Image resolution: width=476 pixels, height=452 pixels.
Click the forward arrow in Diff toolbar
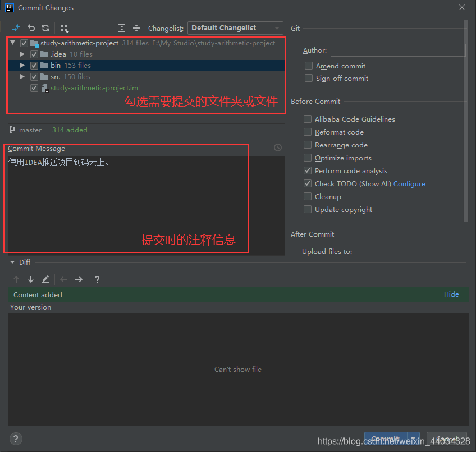click(79, 279)
